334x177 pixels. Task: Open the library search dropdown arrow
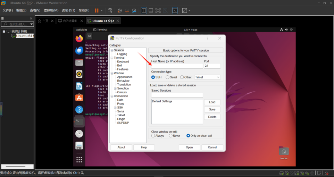[32, 24]
